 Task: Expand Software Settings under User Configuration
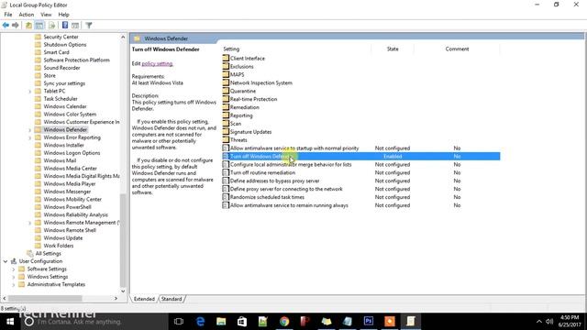14,269
